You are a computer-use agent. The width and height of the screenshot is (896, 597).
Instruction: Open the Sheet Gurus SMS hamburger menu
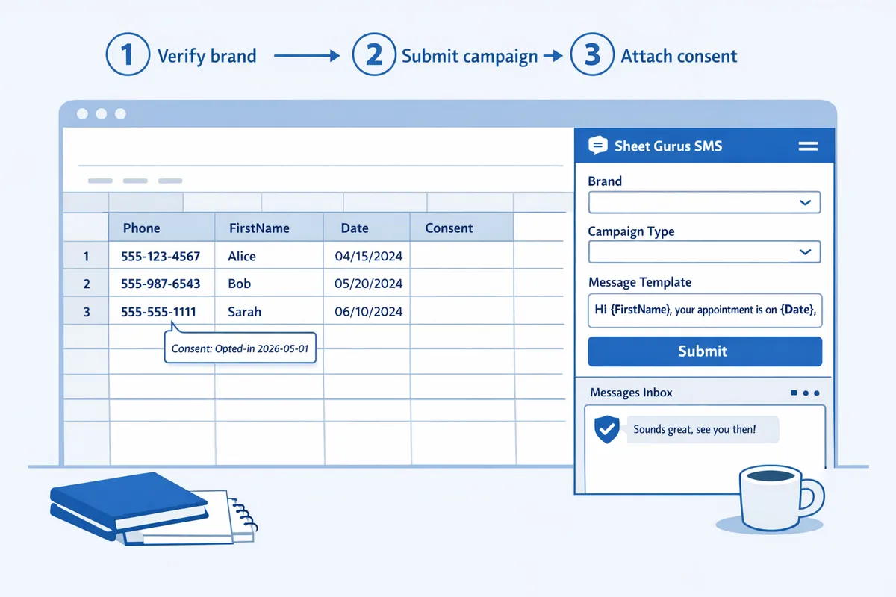pyautogui.click(x=809, y=146)
